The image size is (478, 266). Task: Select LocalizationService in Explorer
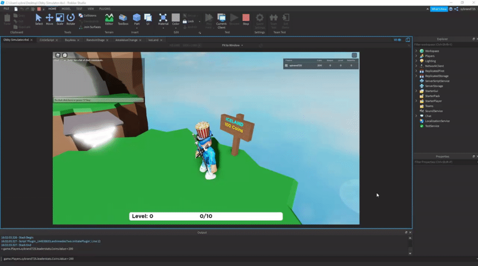pyautogui.click(x=437, y=121)
